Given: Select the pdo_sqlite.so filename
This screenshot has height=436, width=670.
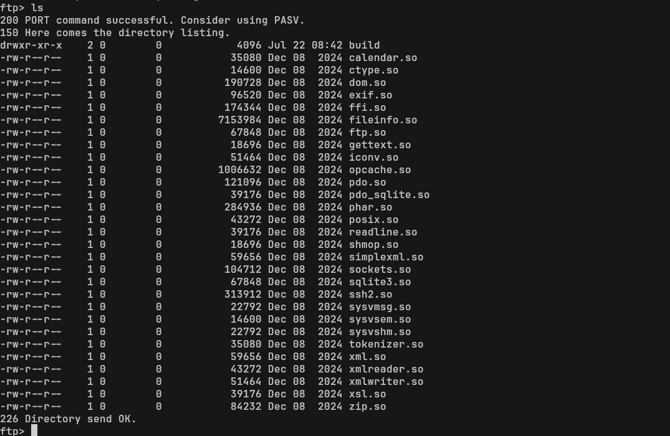Looking at the screenshot, I should point(389,194).
